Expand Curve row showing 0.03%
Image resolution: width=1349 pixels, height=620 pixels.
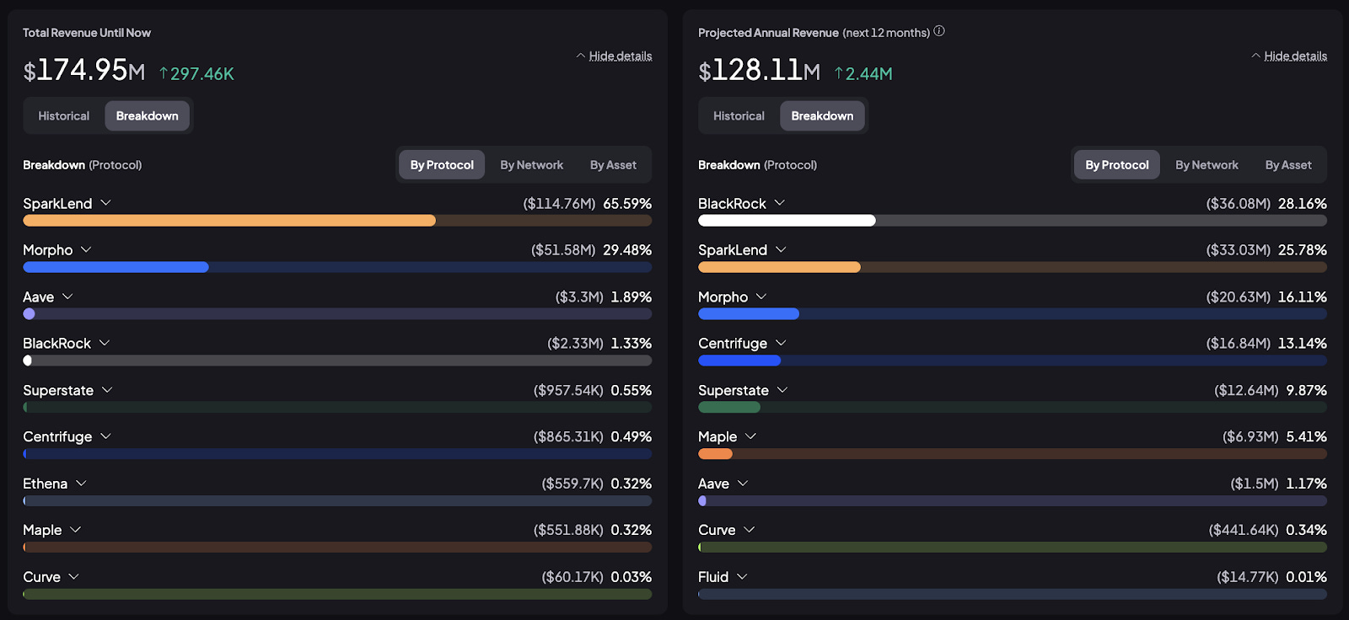point(74,577)
